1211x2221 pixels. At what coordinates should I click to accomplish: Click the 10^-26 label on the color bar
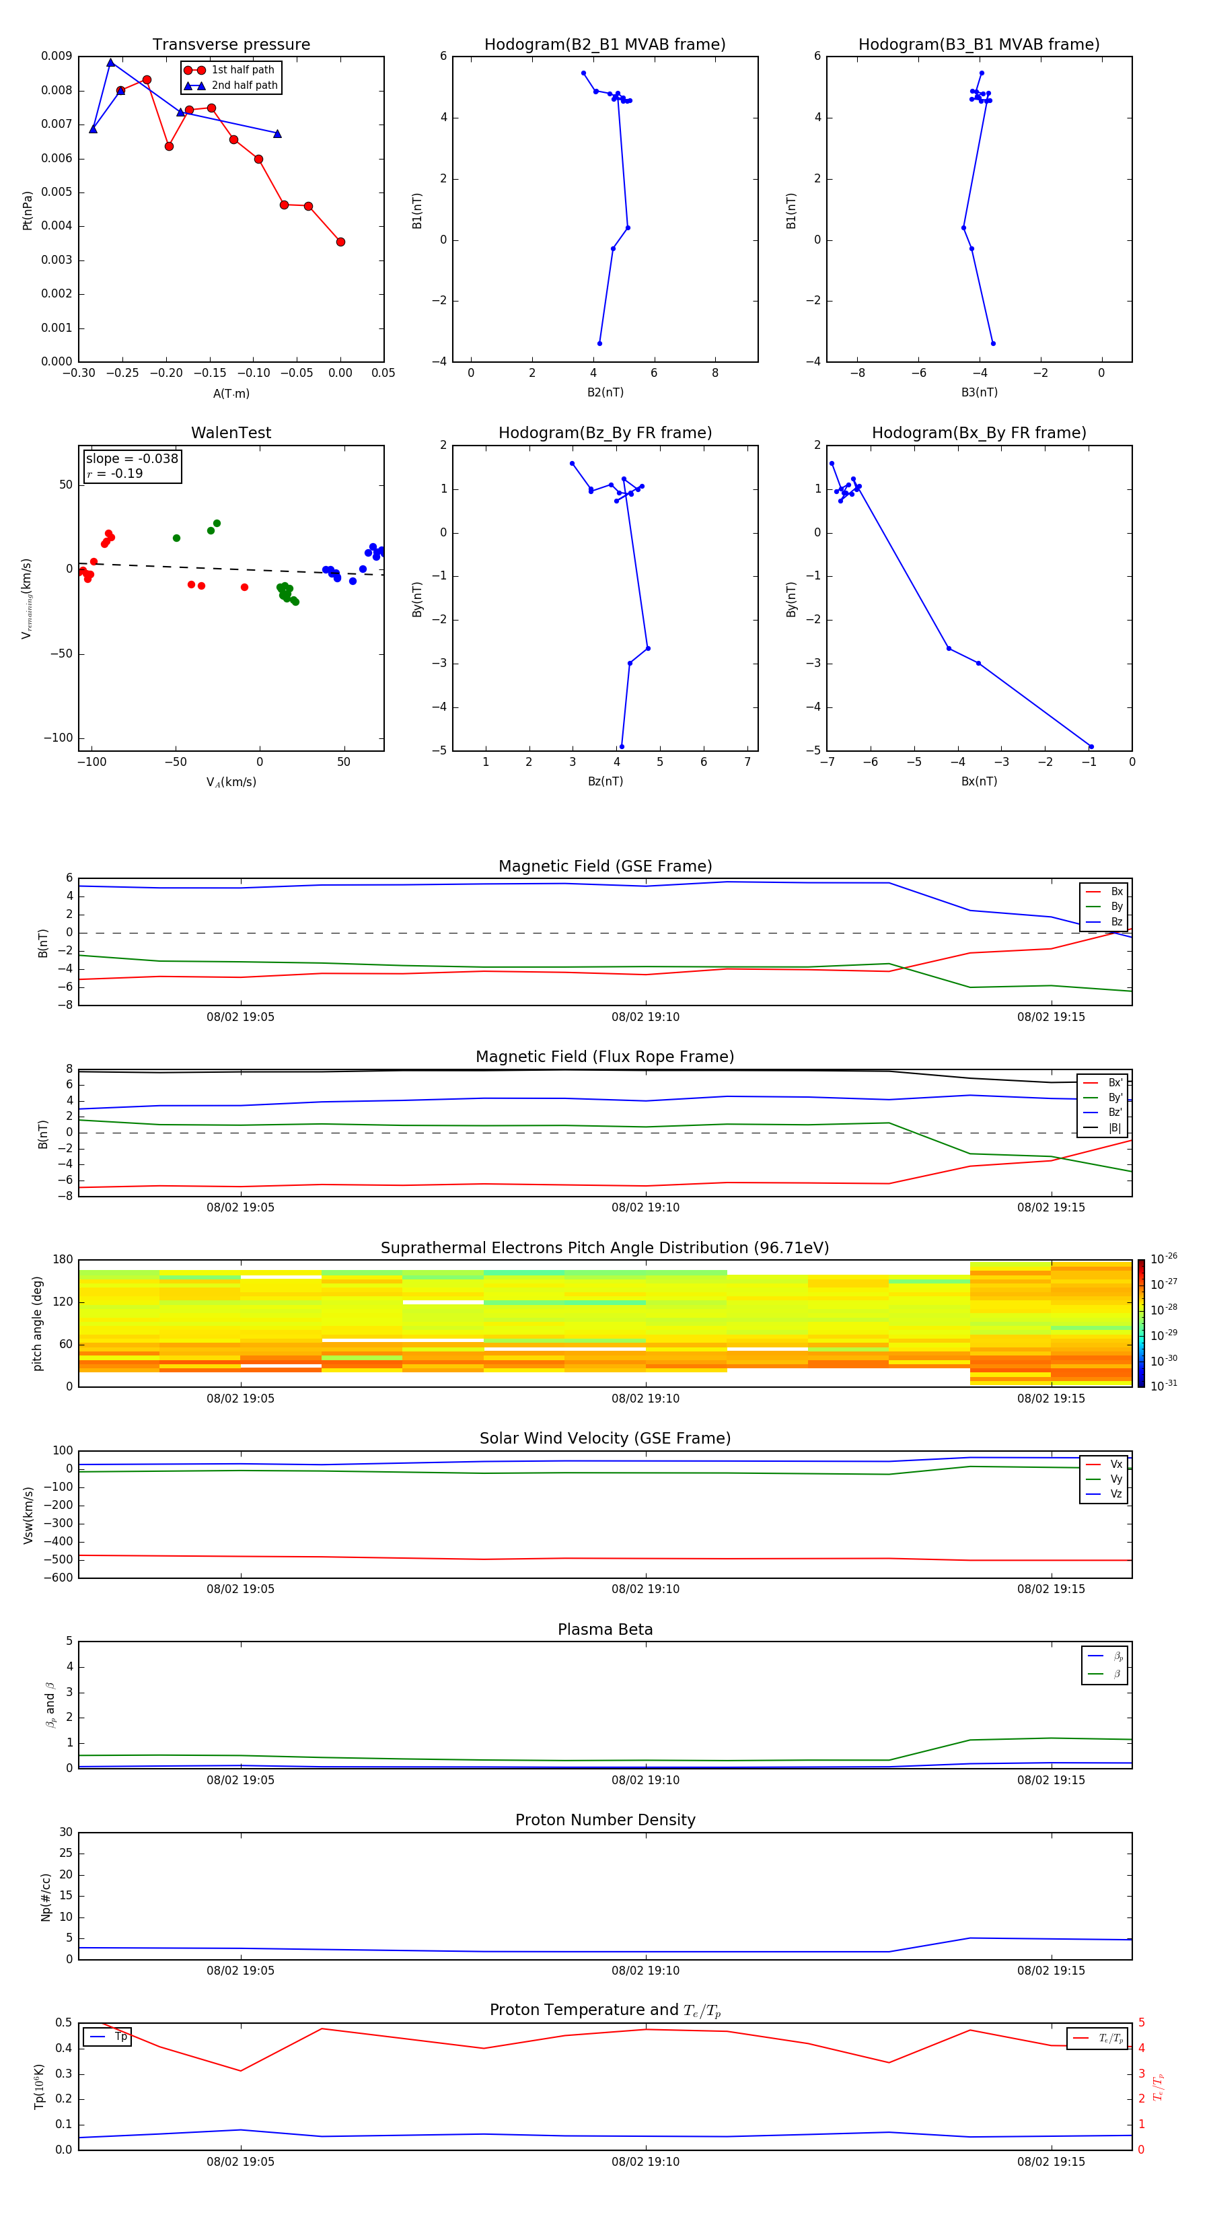tap(1164, 1260)
